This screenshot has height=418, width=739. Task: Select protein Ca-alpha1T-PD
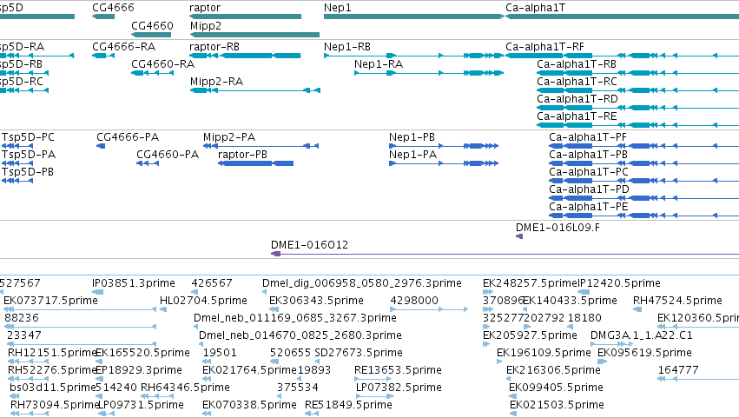point(589,189)
